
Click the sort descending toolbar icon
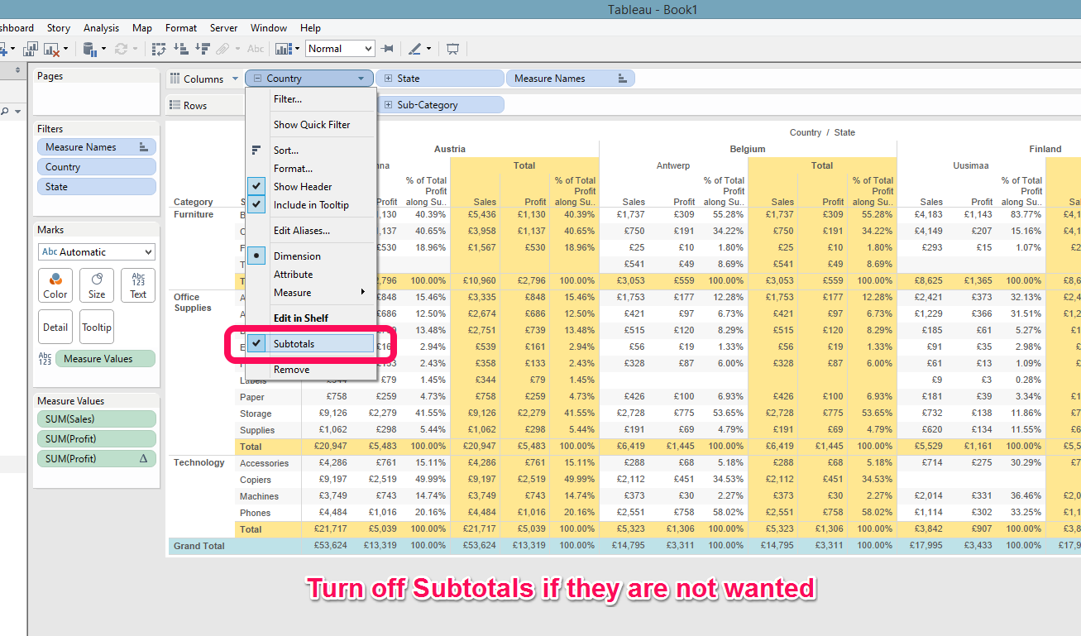[202, 49]
